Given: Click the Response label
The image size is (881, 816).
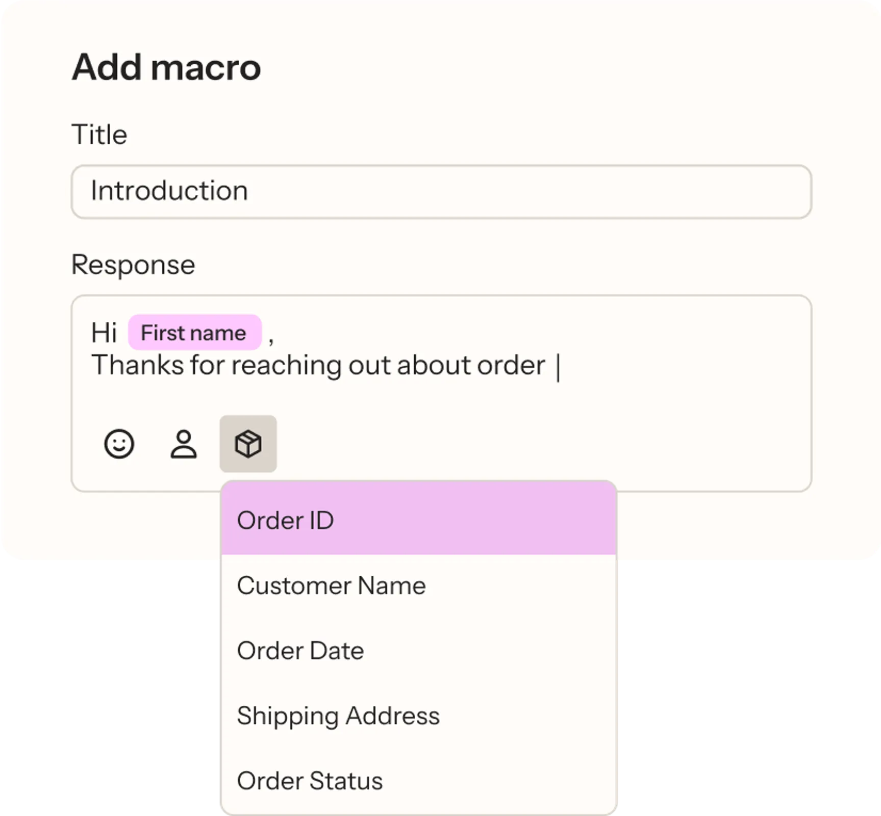Looking at the screenshot, I should 134,264.
